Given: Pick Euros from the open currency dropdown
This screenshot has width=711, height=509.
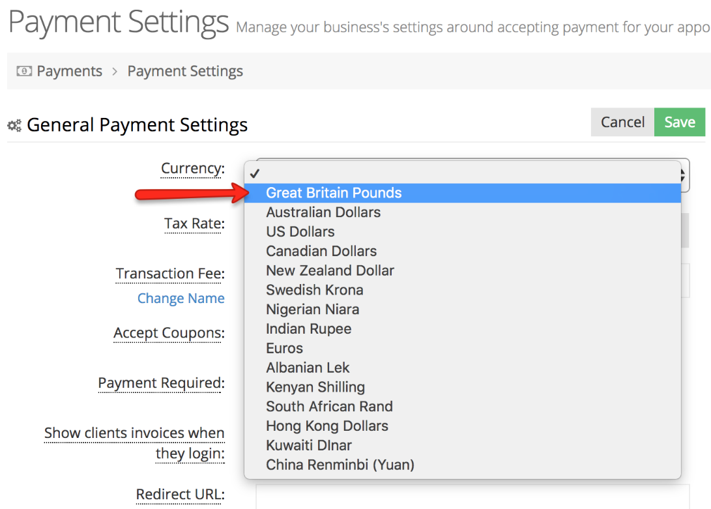Looking at the screenshot, I should (x=283, y=348).
